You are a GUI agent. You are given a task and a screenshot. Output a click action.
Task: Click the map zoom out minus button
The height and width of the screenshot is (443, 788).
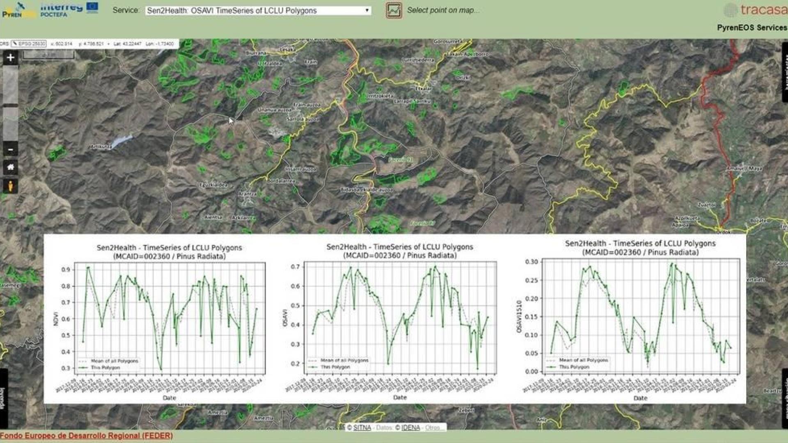[10, 149]
